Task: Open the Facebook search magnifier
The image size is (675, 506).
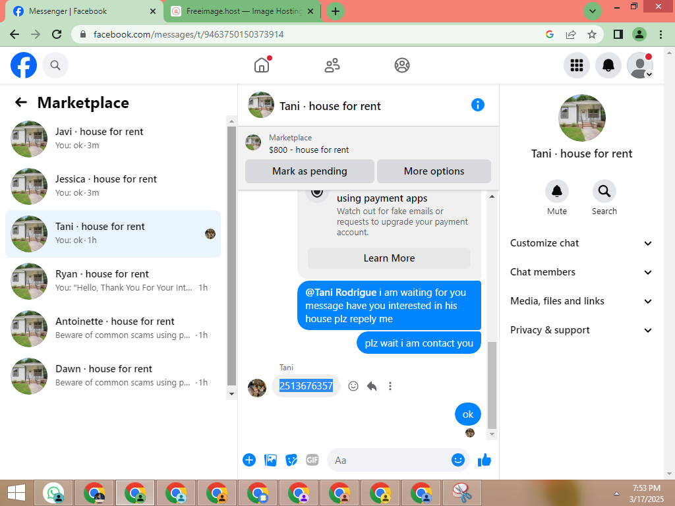Action: (55, 65)
